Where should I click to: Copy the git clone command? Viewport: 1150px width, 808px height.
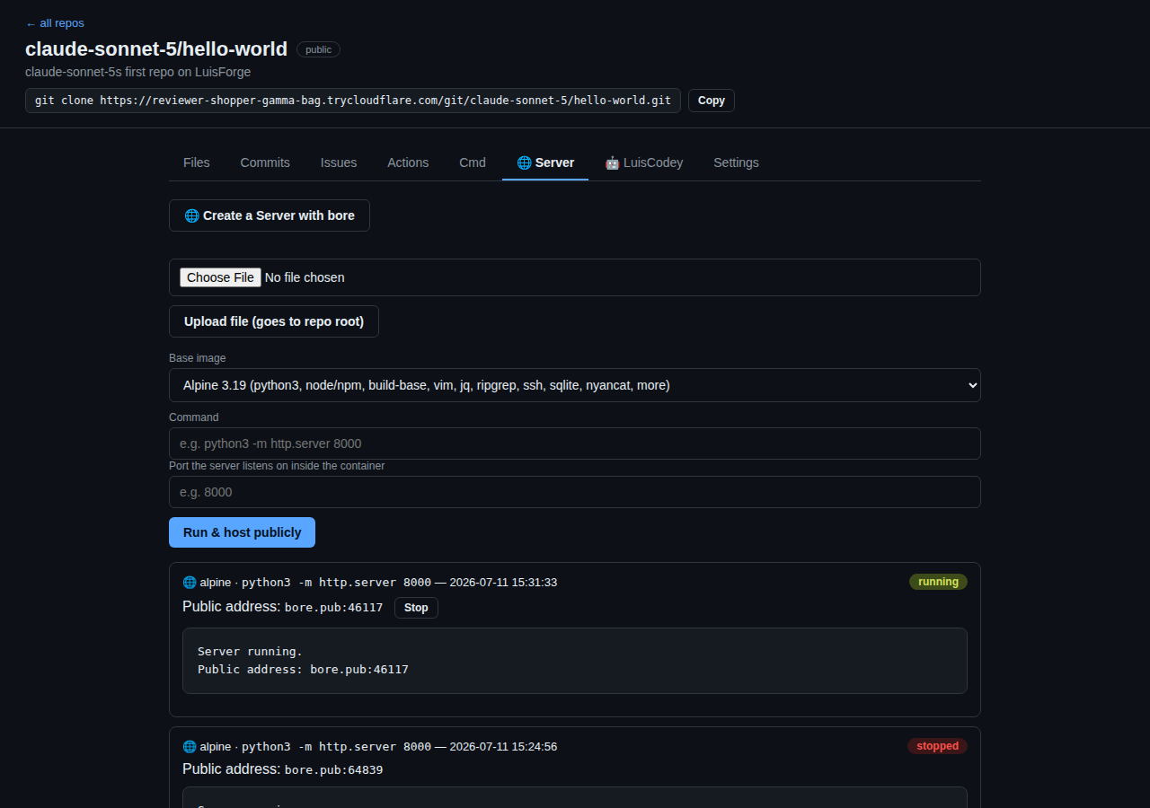coord(712,101)
